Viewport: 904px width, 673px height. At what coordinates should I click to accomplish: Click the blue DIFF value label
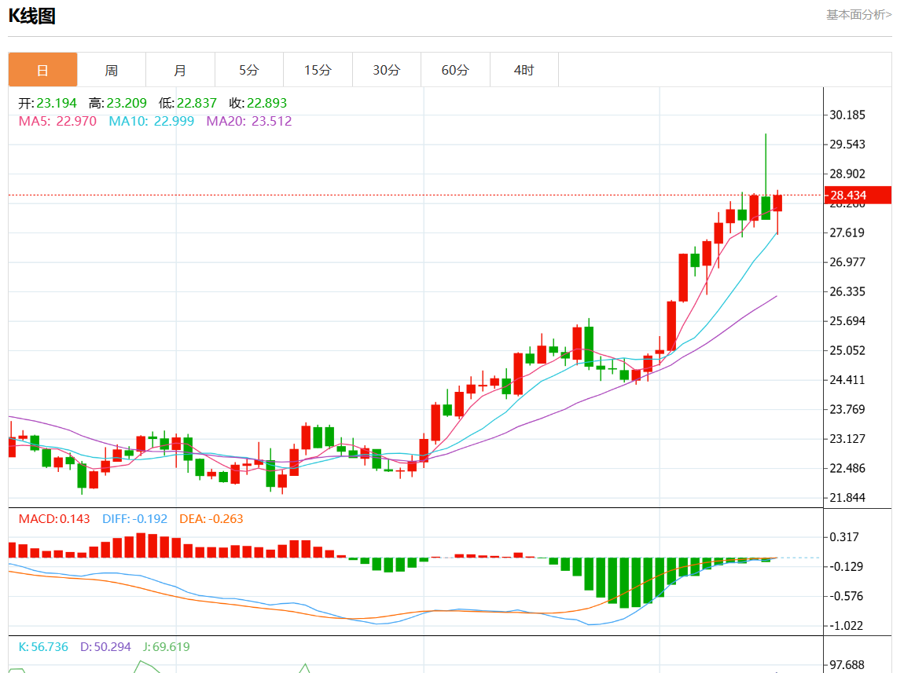point(134,519)
